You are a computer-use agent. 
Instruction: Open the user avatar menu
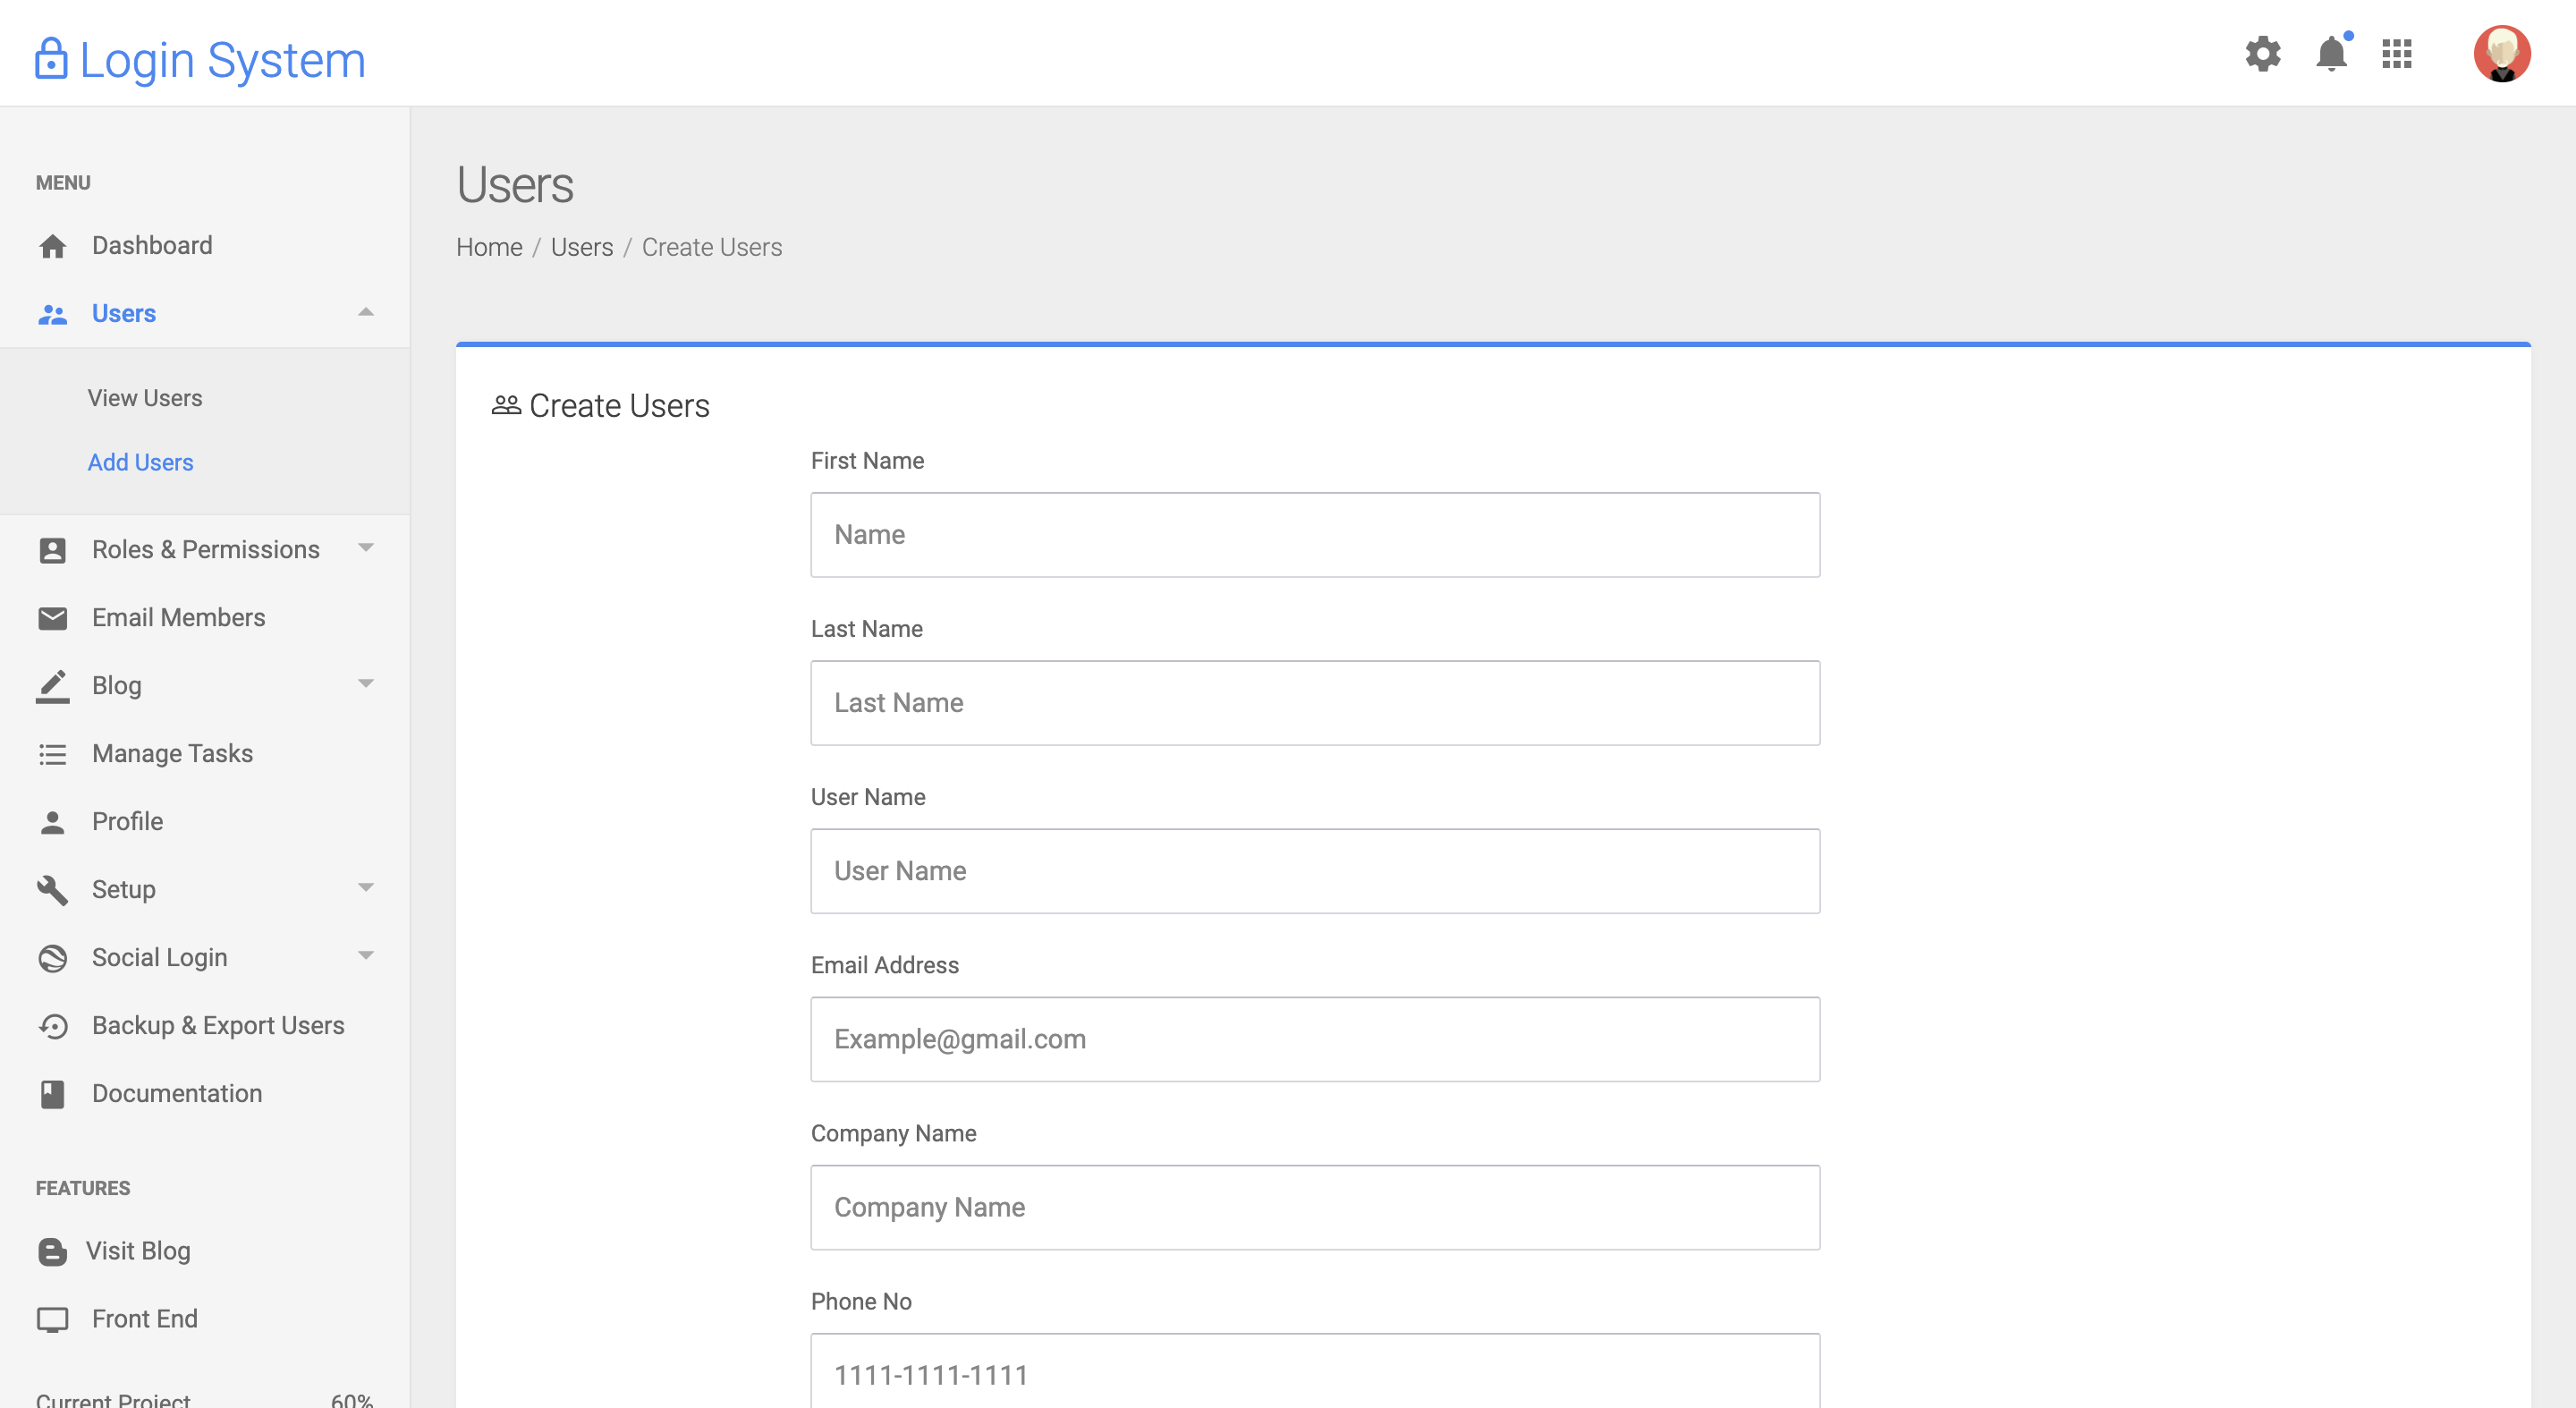tap(2502, 53)
